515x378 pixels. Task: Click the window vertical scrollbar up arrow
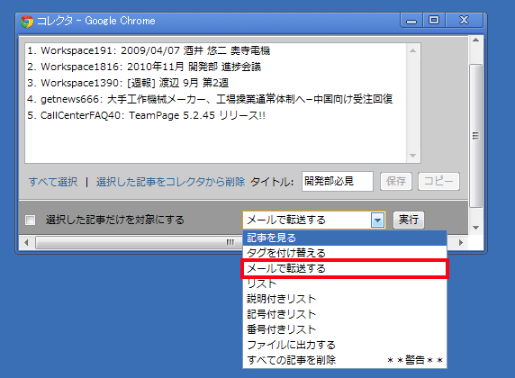point(475,40)
